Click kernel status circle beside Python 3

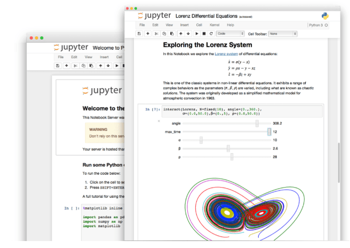[x=326, y=25]
